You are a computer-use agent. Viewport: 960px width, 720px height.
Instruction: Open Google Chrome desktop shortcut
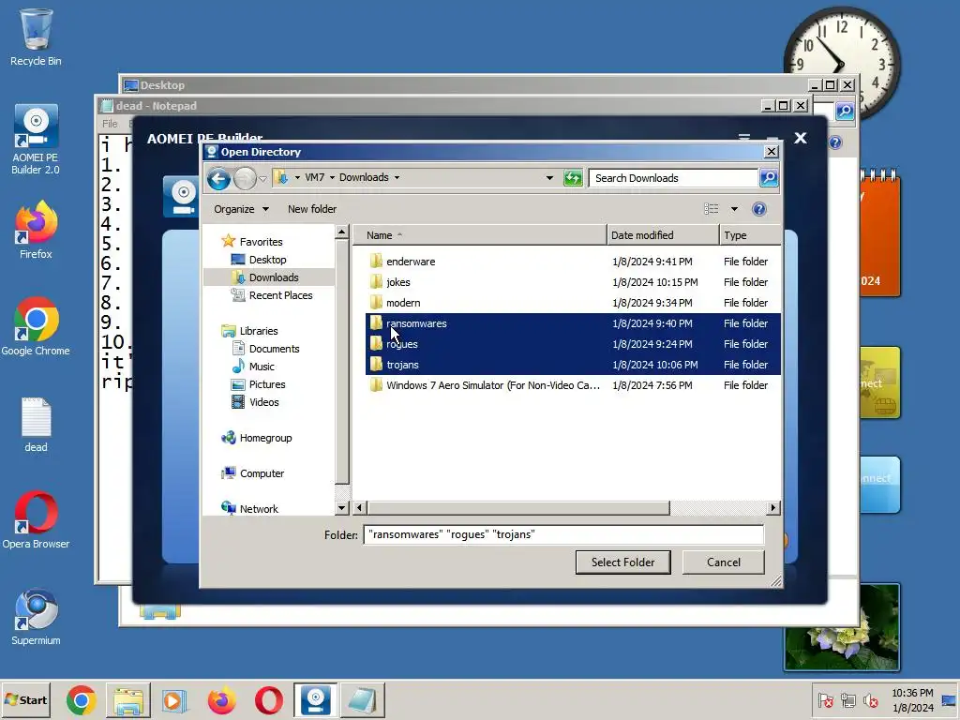[x=36, y=327]
